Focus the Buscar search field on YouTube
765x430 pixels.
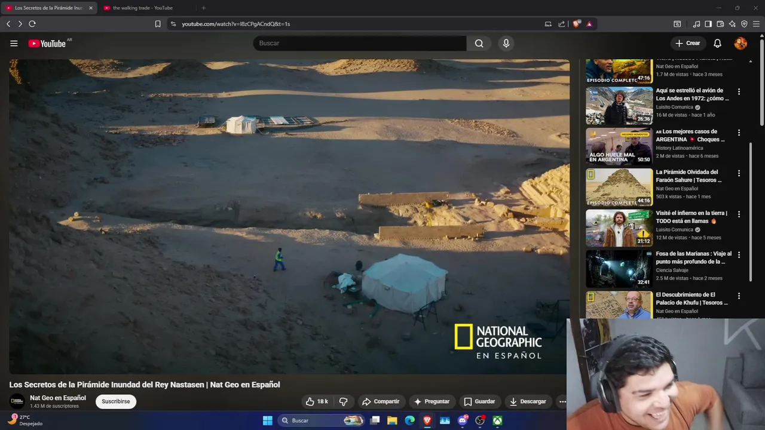tap(360, 43)
